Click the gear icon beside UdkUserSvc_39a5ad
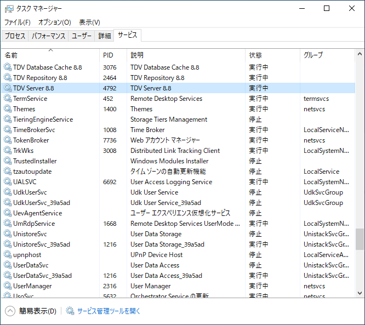The height and width of the screenshot is (325, 365). point(8,203)
